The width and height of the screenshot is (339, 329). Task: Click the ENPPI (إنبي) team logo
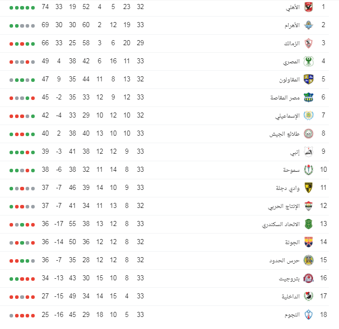pyautogui.click(x=308, y=152)
